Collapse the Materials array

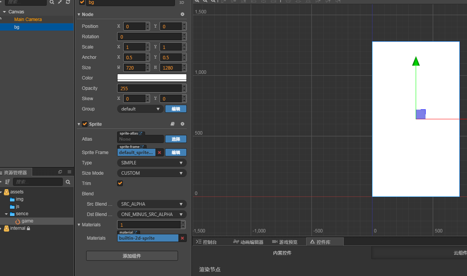tap(79, 225)
